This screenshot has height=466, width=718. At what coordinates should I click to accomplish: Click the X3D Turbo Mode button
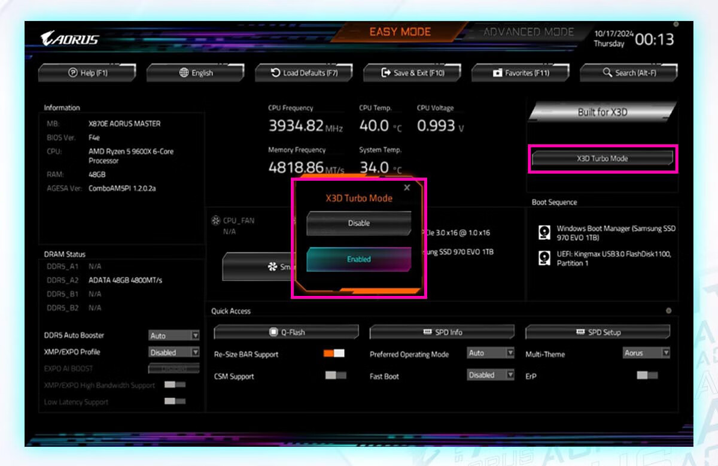[x=603, y=159]
